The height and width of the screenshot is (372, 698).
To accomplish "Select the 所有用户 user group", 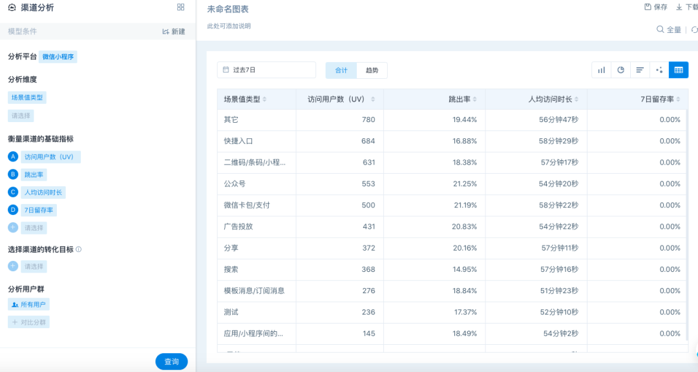I will point(28,304).
